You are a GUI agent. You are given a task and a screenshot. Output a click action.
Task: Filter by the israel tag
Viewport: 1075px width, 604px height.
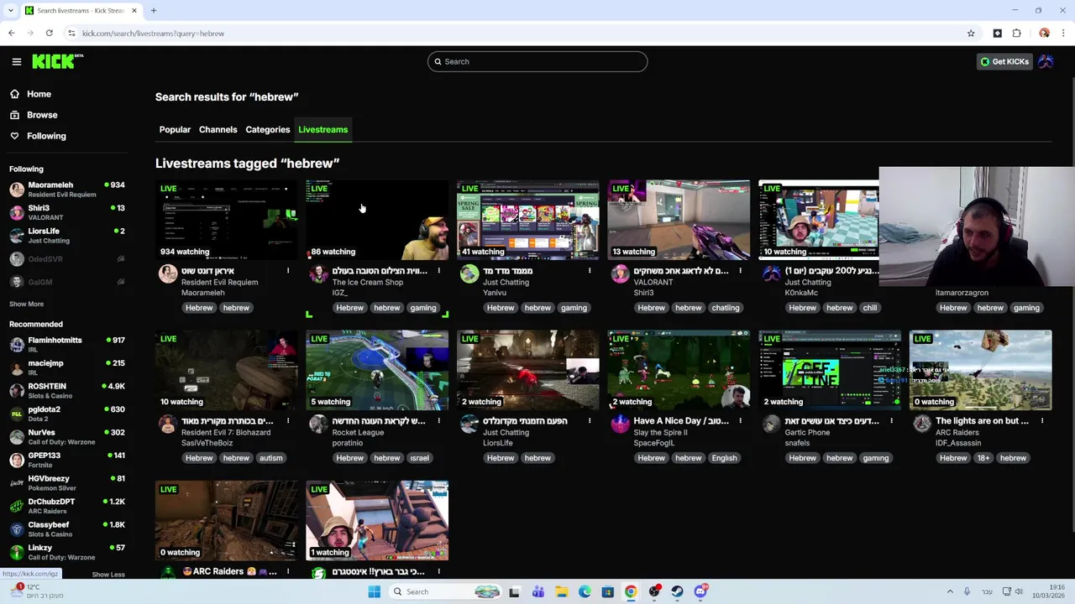coord(419,458)
